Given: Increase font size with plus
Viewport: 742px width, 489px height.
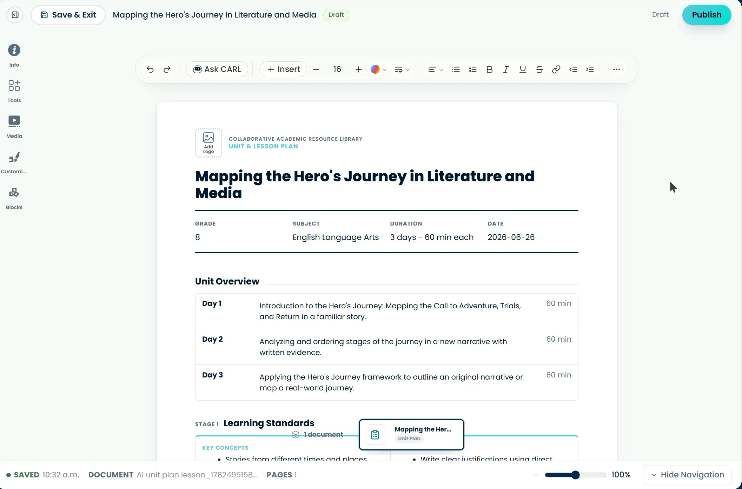Looking at the screenshot, I should point(358,69).
